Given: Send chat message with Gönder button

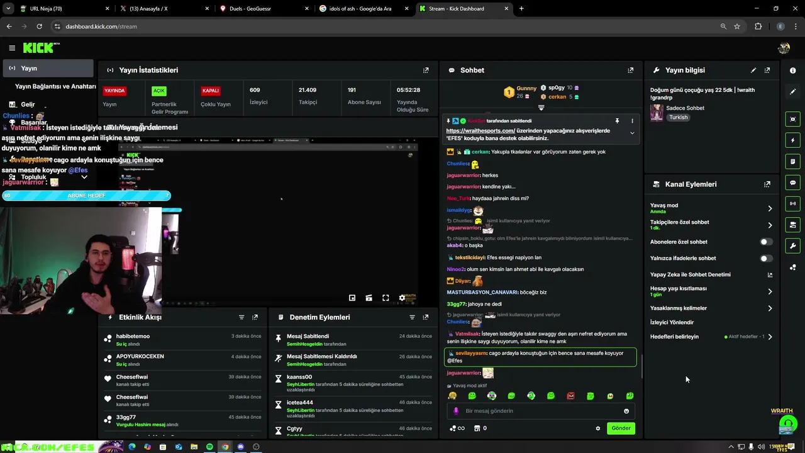Looking at the screenshot, I should pos(621,428).
